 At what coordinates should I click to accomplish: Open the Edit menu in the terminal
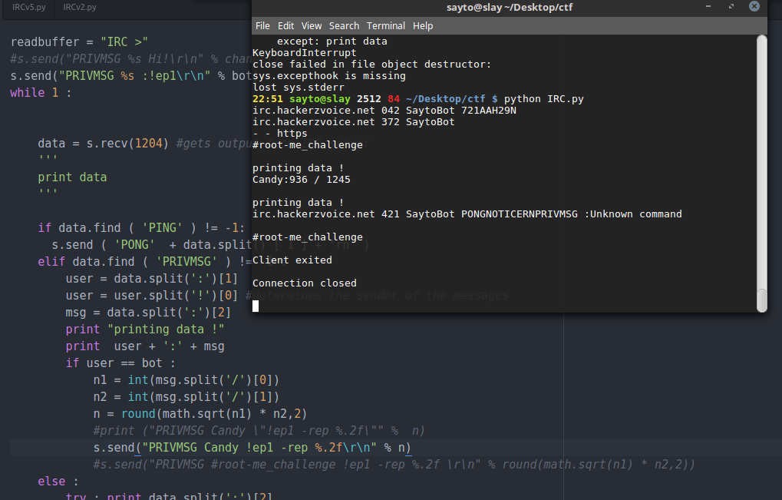285,26
